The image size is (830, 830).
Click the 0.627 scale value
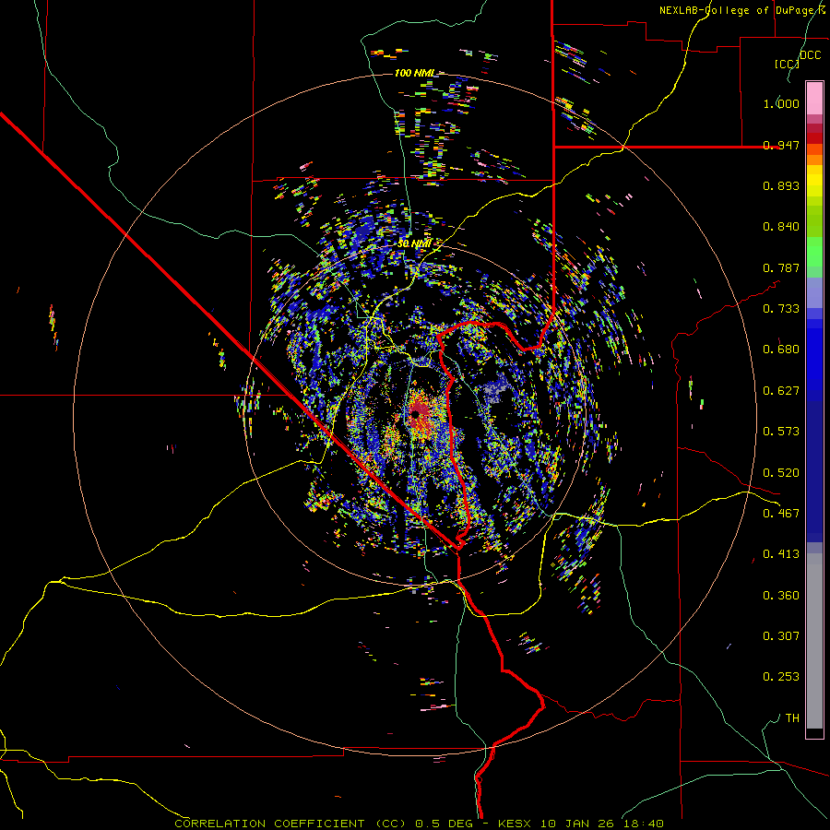(x=781, y=391)
